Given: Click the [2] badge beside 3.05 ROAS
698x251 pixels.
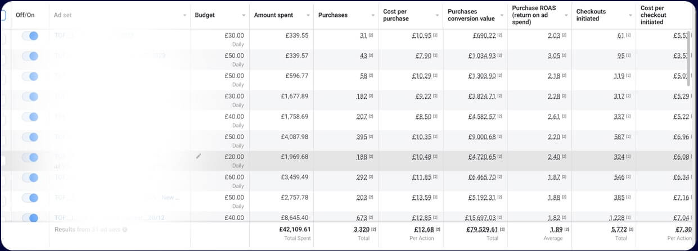Looking at the screenshot, I should [564, 56].
